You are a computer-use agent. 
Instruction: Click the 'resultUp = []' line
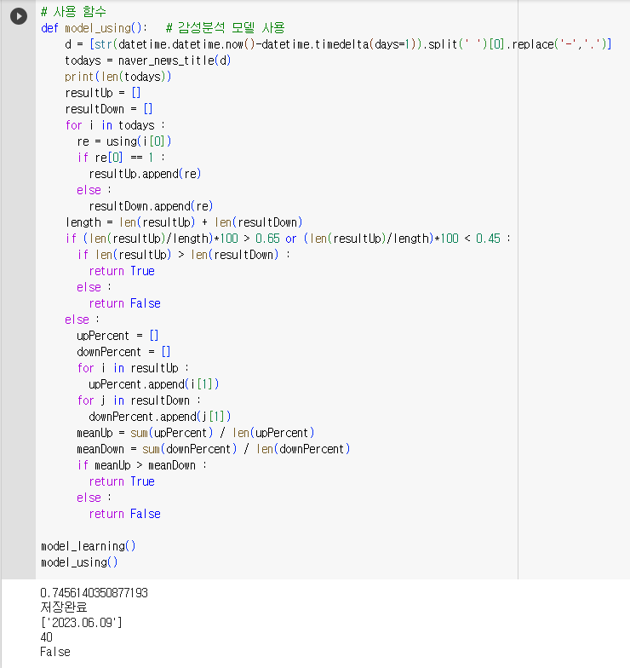point(102,93)
